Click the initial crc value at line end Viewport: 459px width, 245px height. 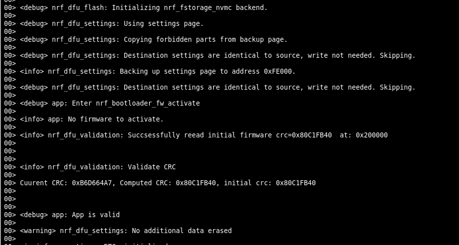tap(296, 183)
